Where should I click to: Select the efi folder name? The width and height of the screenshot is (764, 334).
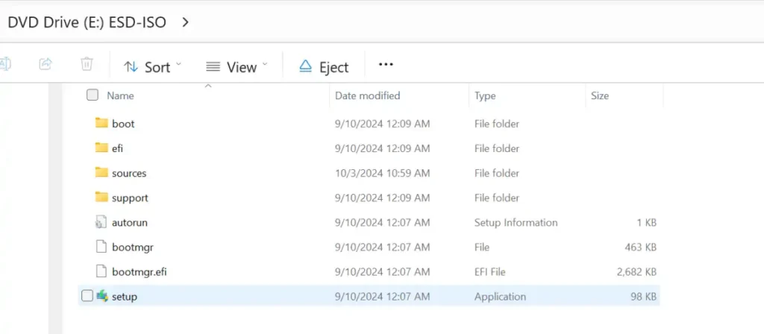117,148
